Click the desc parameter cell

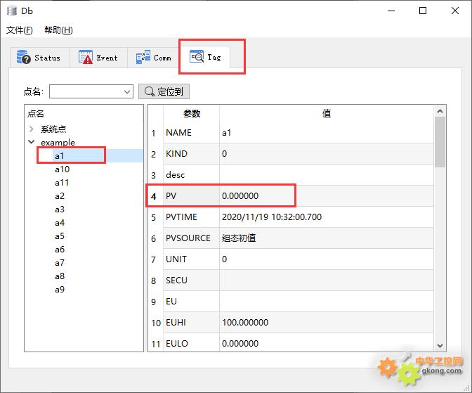click(192, 175)
